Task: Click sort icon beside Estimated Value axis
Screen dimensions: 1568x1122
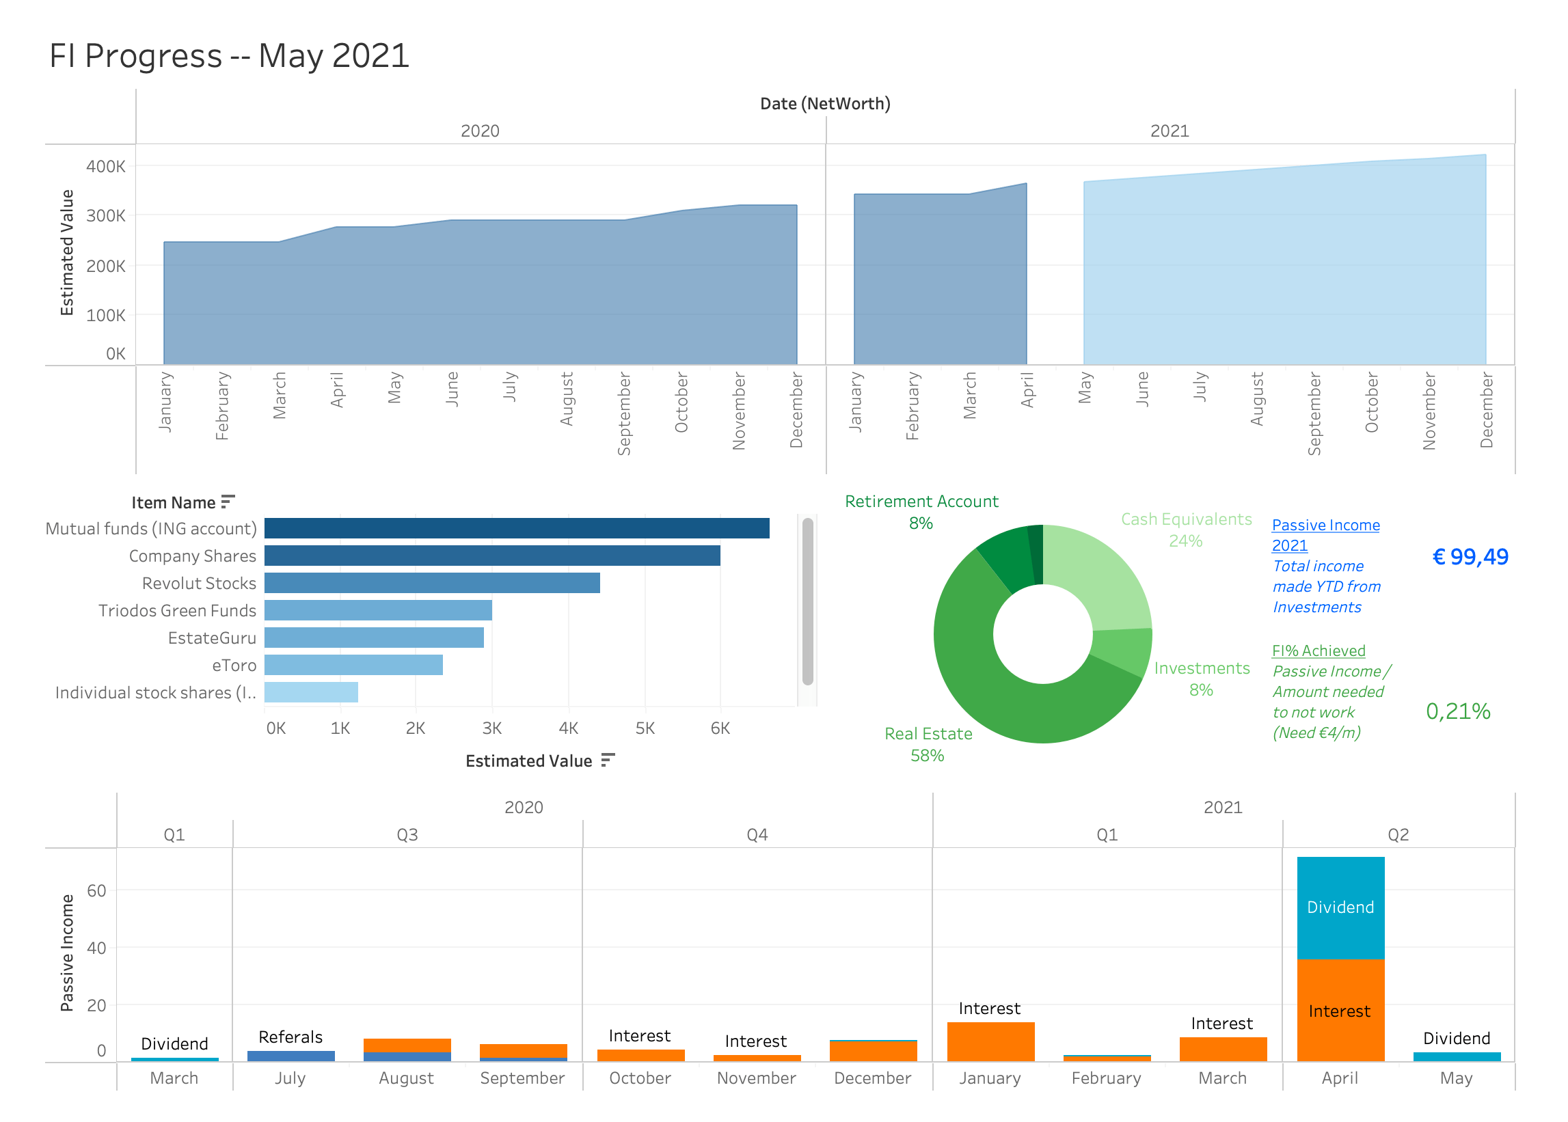Action: pos(607,760)
